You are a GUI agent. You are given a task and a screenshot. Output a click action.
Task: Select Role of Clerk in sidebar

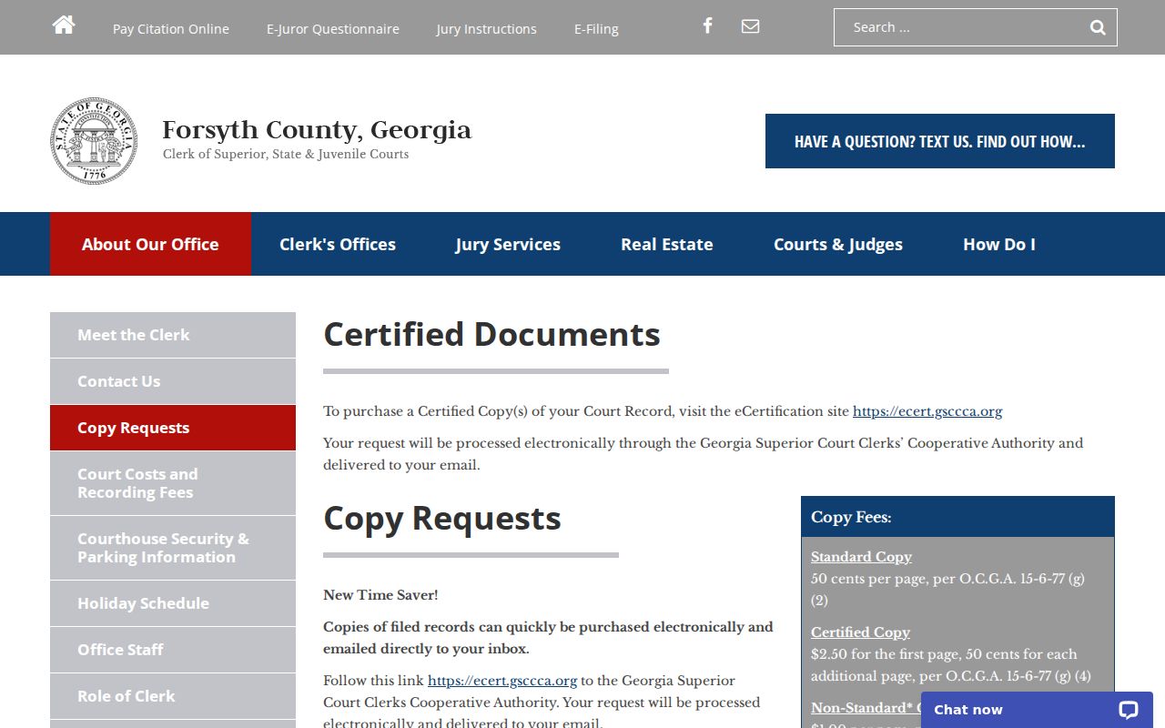pos(173,696)
